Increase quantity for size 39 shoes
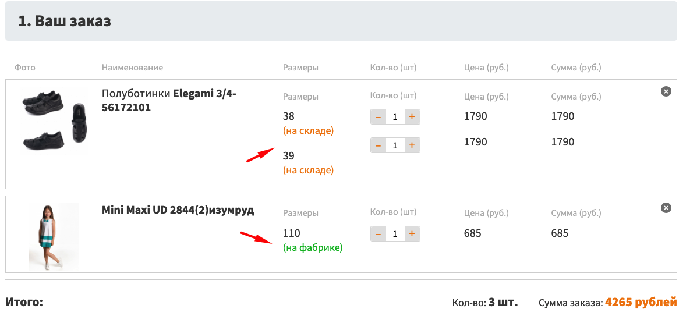Viewport: 697px width, 323px height. (412, 145)
